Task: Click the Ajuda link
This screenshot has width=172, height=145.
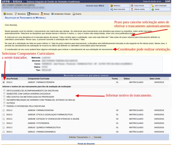Action: click(x=157, y=9)
